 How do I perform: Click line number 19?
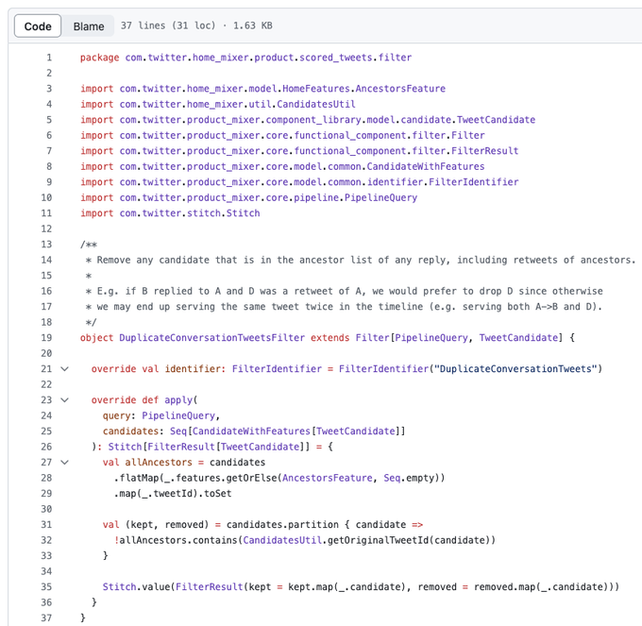pos(46,338)
